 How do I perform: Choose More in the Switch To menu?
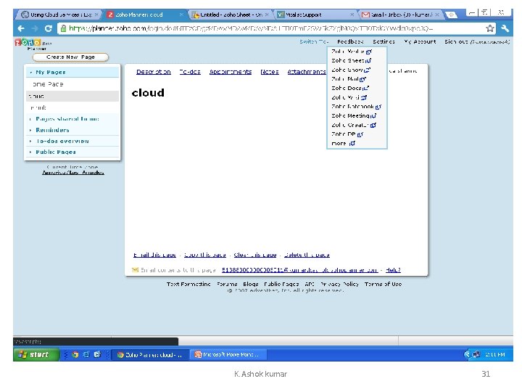click(343, 144)
